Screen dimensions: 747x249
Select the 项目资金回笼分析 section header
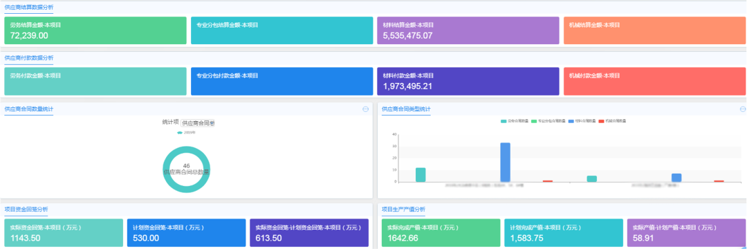[x=26, y=209]
